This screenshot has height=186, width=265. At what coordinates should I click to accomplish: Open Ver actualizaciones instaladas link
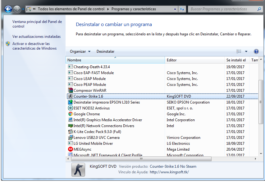coord(37,36)
